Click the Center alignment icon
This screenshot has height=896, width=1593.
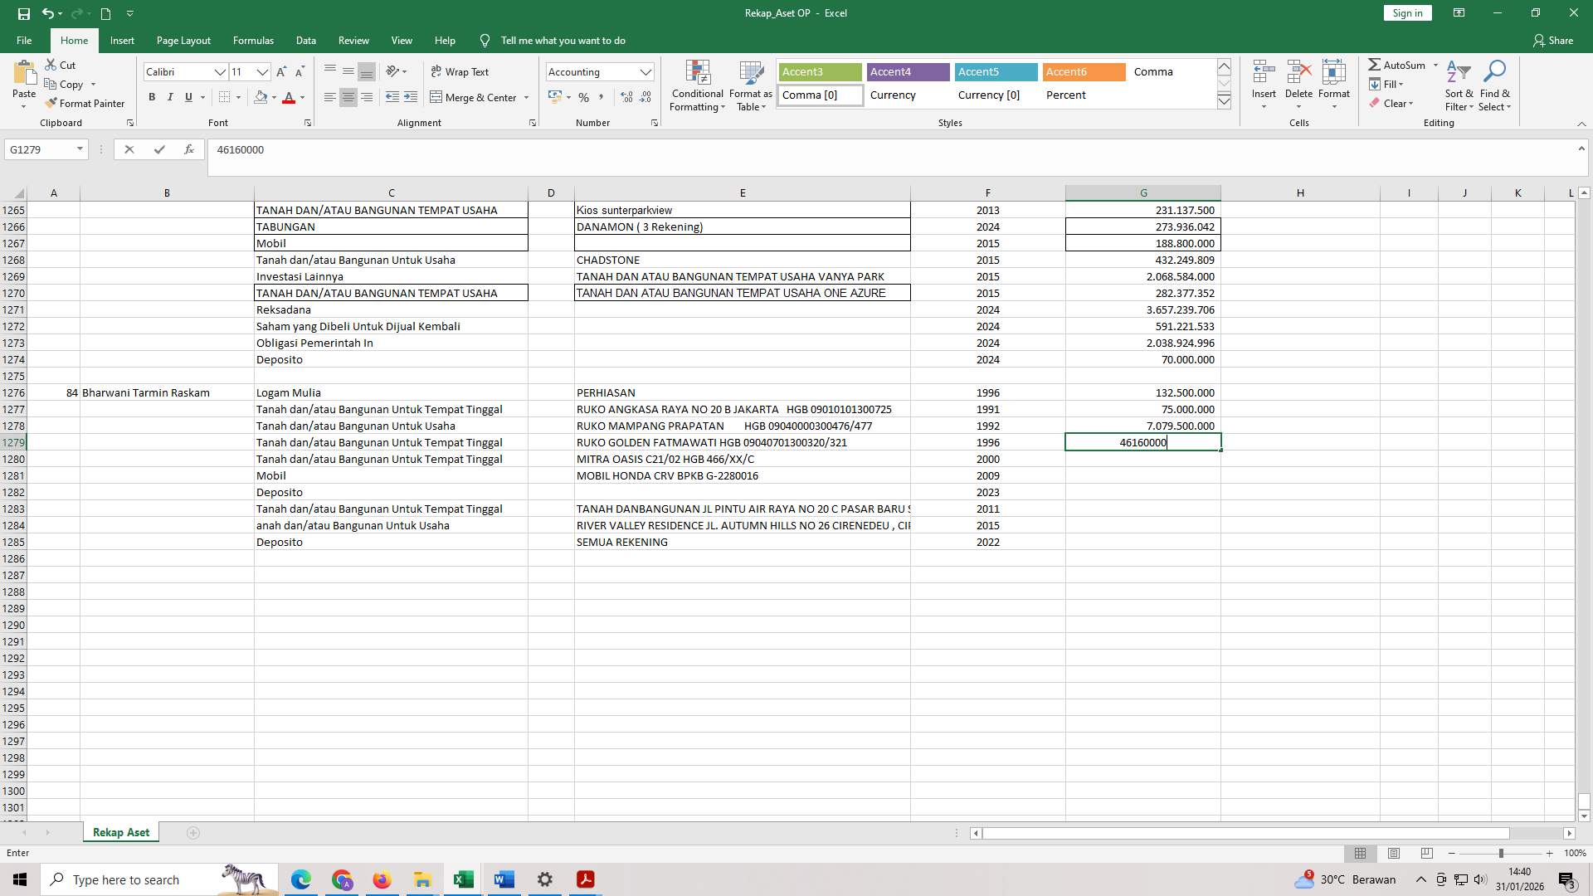348,97
